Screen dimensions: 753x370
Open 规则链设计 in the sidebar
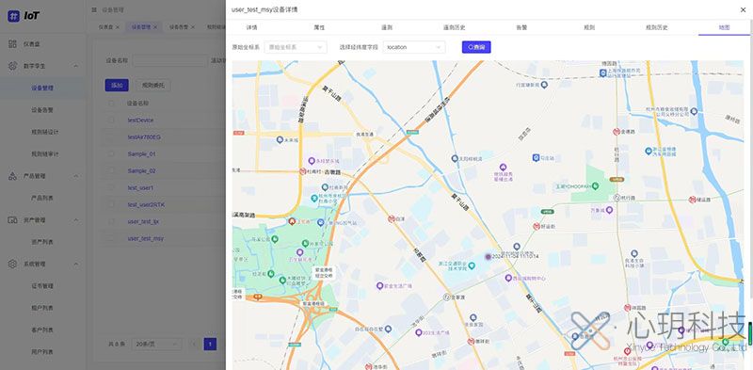pos(45,132)
